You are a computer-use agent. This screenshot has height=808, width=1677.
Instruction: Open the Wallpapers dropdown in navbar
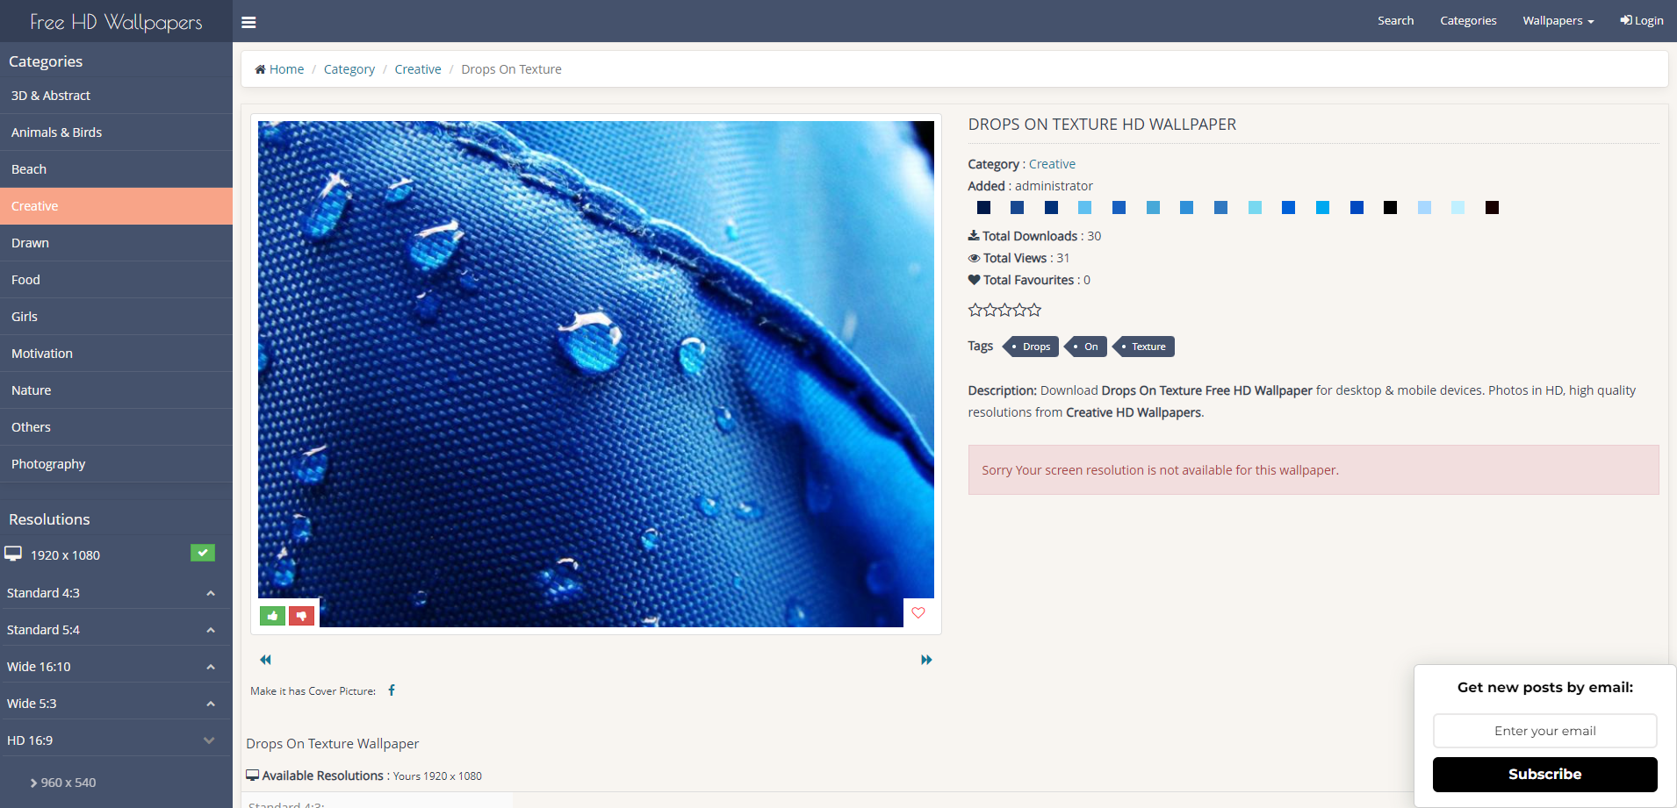click(x=1558, y=21)
